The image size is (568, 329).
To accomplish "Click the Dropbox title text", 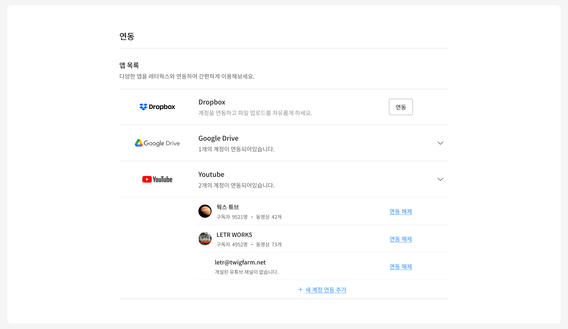I will coord(212,102).
